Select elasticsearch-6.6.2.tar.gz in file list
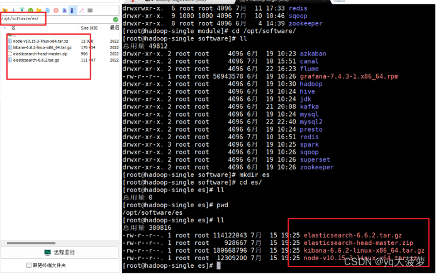This screenshot has height=274, width=436. 36,60
